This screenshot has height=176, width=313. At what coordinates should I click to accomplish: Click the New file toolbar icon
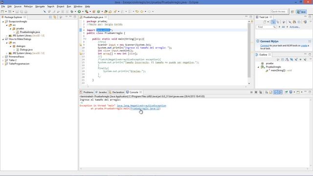click(2, 12)
